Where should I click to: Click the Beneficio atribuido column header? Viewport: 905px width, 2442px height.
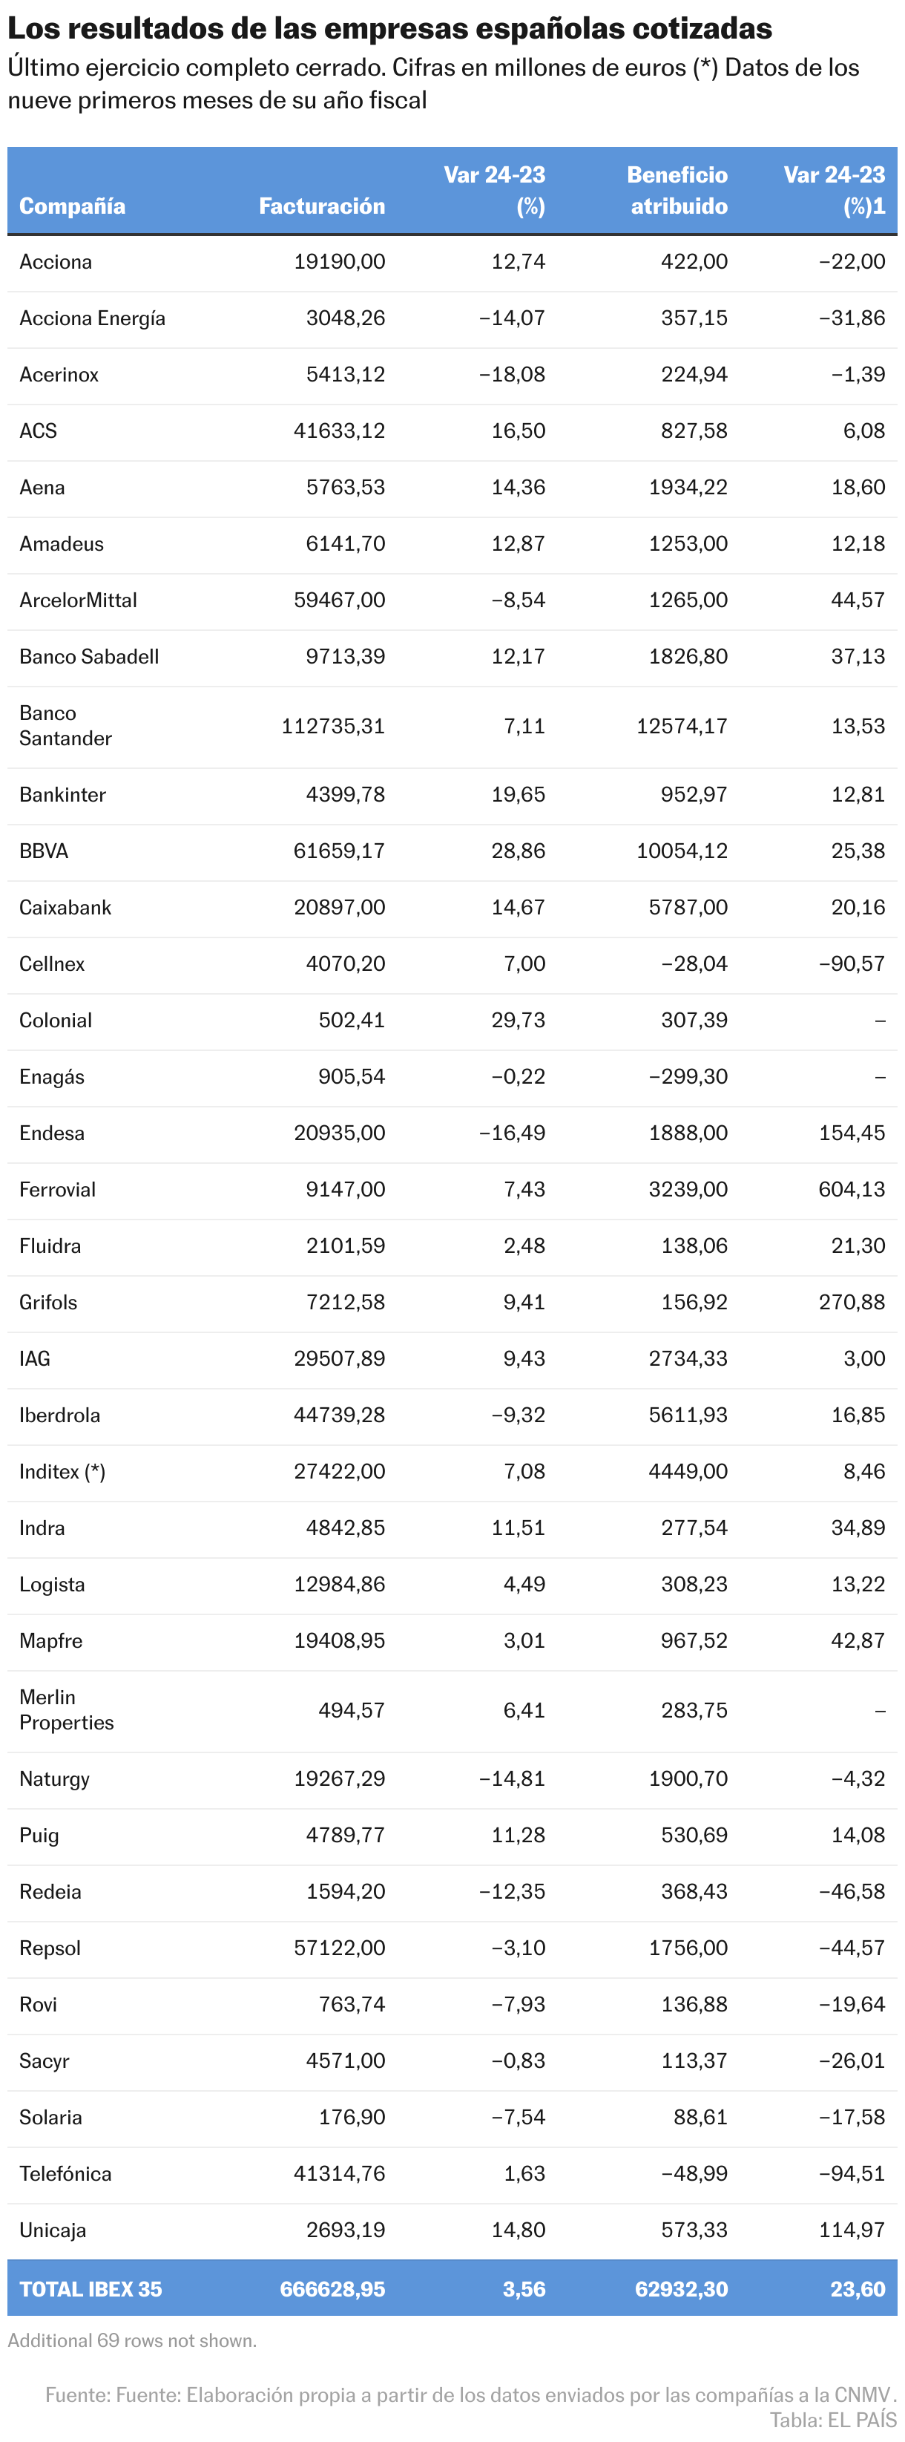[677, 191]
